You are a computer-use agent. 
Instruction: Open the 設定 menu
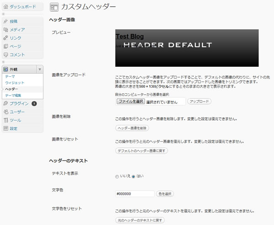pyautogui.click(x=13, y=129)
